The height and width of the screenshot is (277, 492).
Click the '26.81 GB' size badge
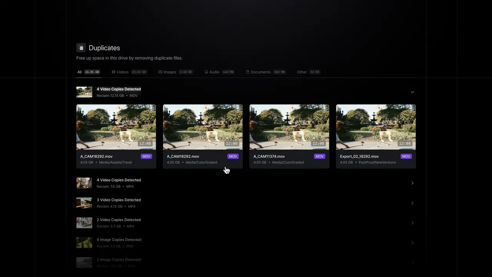coord(92,72)
